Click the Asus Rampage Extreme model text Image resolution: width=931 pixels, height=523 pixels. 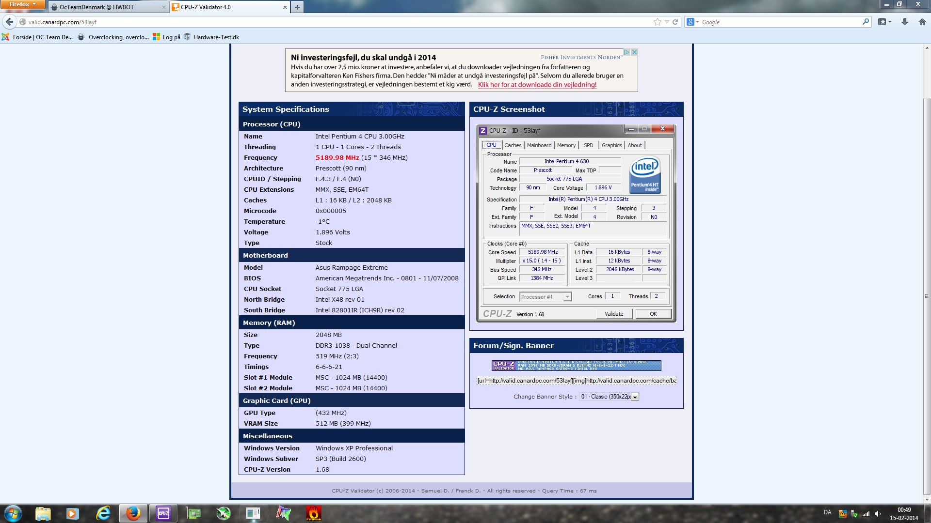[352, 267]
